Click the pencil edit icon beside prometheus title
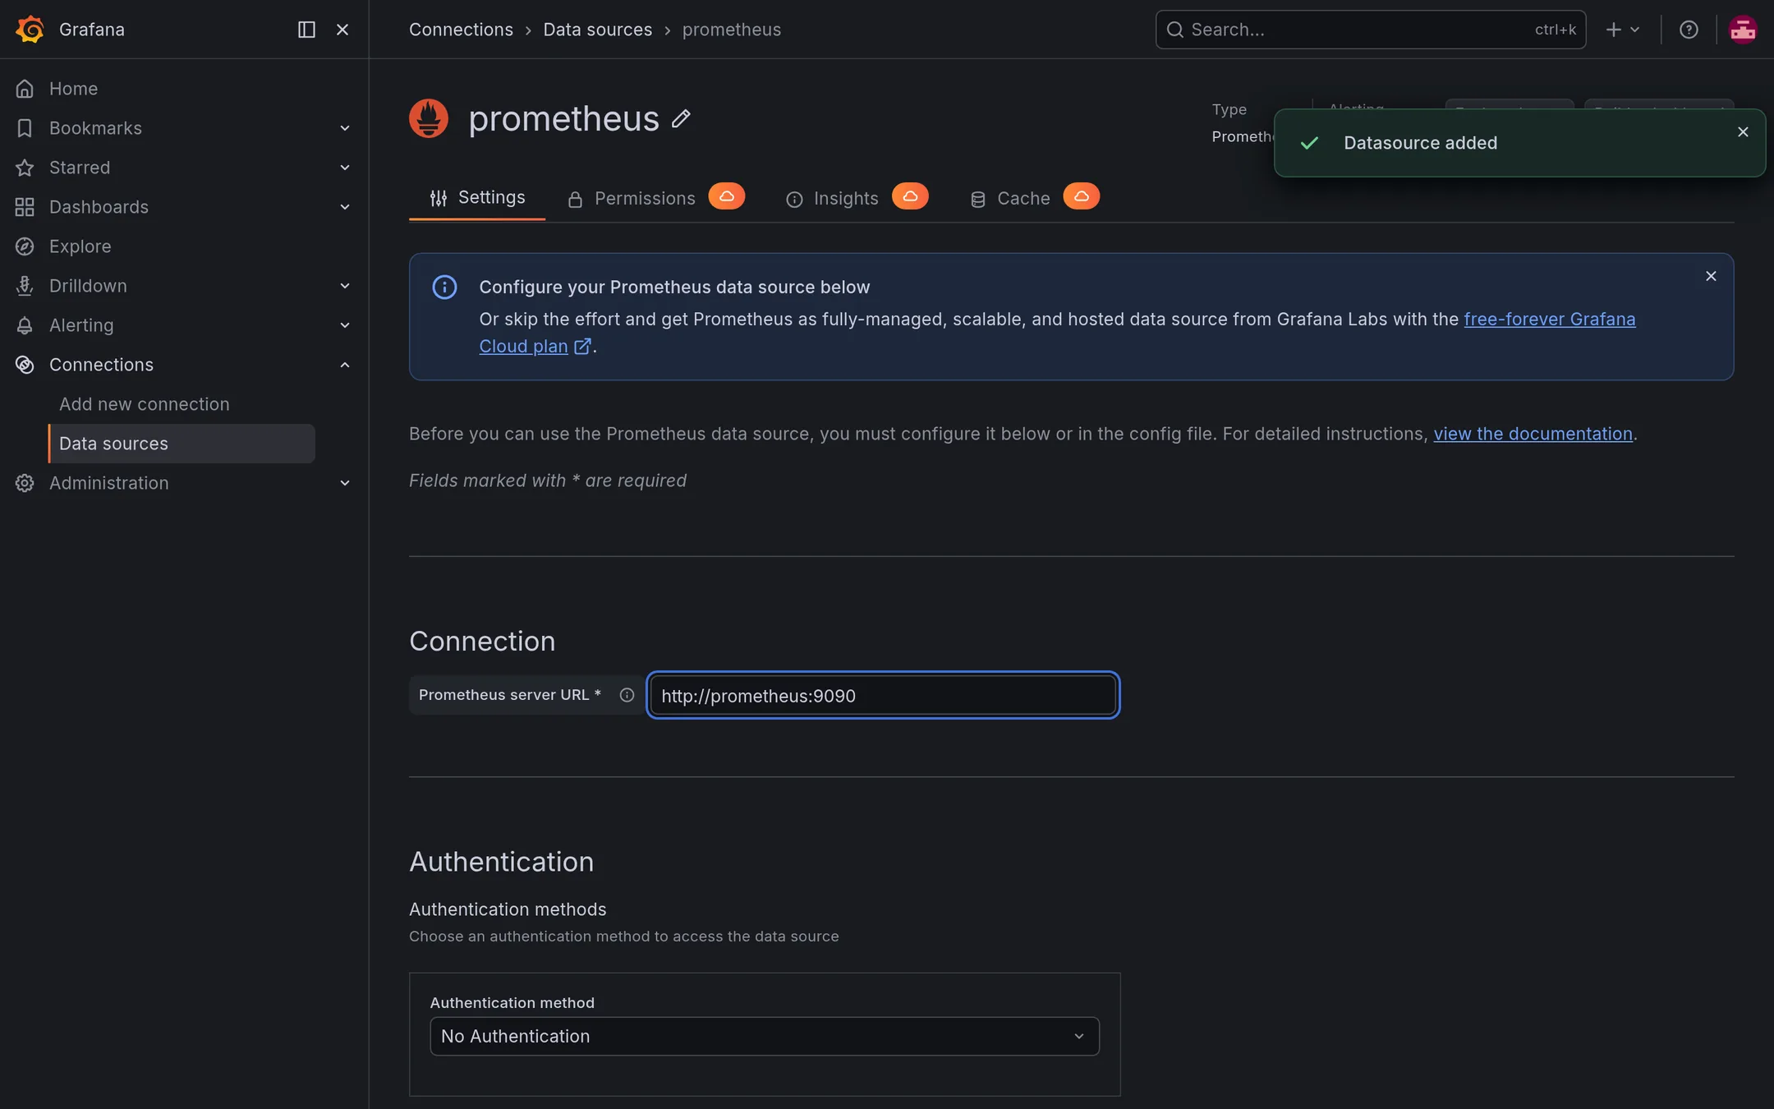The width and height of the screenshot is (1774, 1109). coord(681,119)
